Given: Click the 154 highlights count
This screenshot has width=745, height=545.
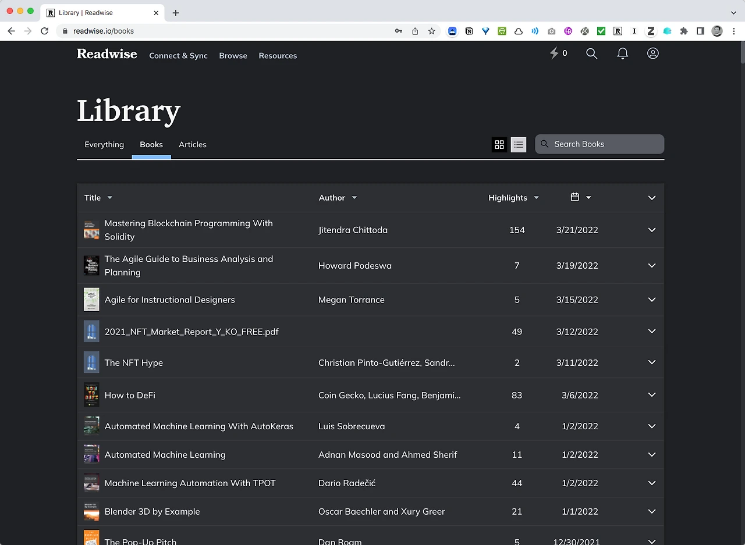Looking at the screenshot, I should [517, 230].
